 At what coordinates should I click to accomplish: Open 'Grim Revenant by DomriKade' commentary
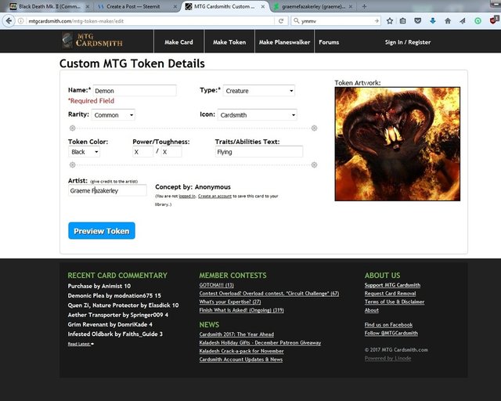(110, 324)
